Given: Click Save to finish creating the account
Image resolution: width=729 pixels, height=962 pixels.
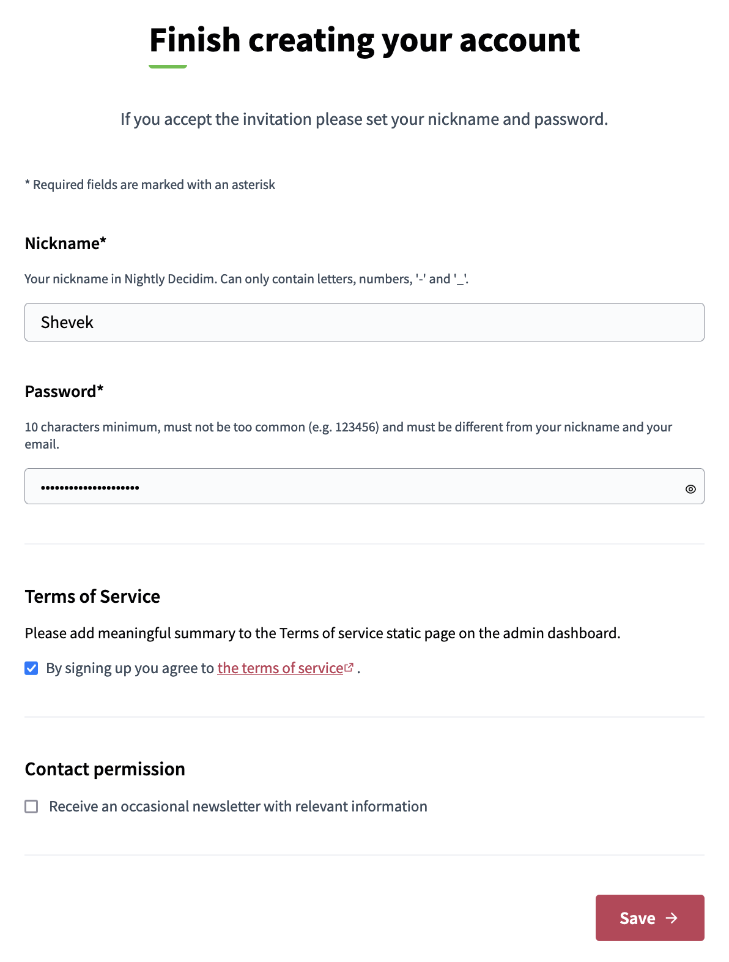Looking at the screenshot, I should 649,918.
